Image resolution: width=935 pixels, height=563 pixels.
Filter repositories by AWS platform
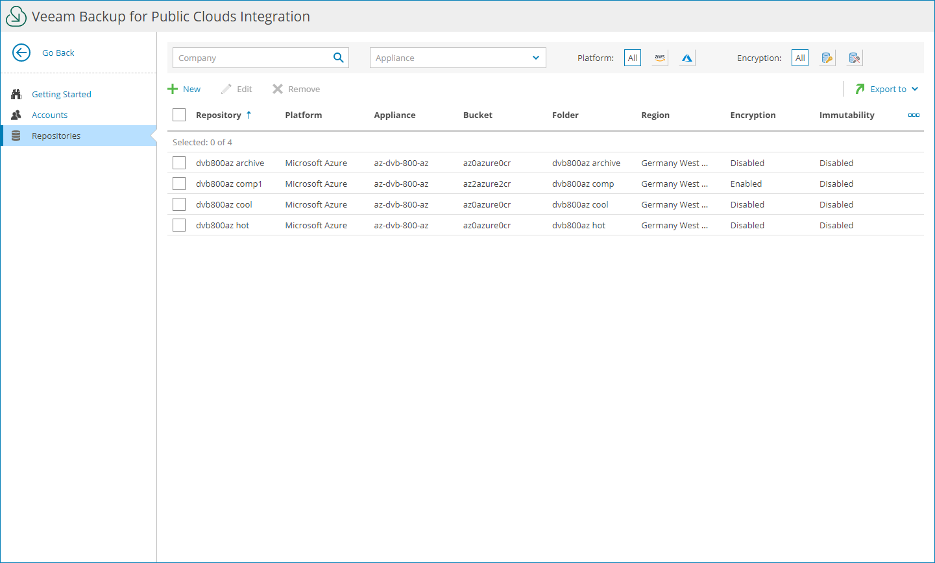pos(659,57)
